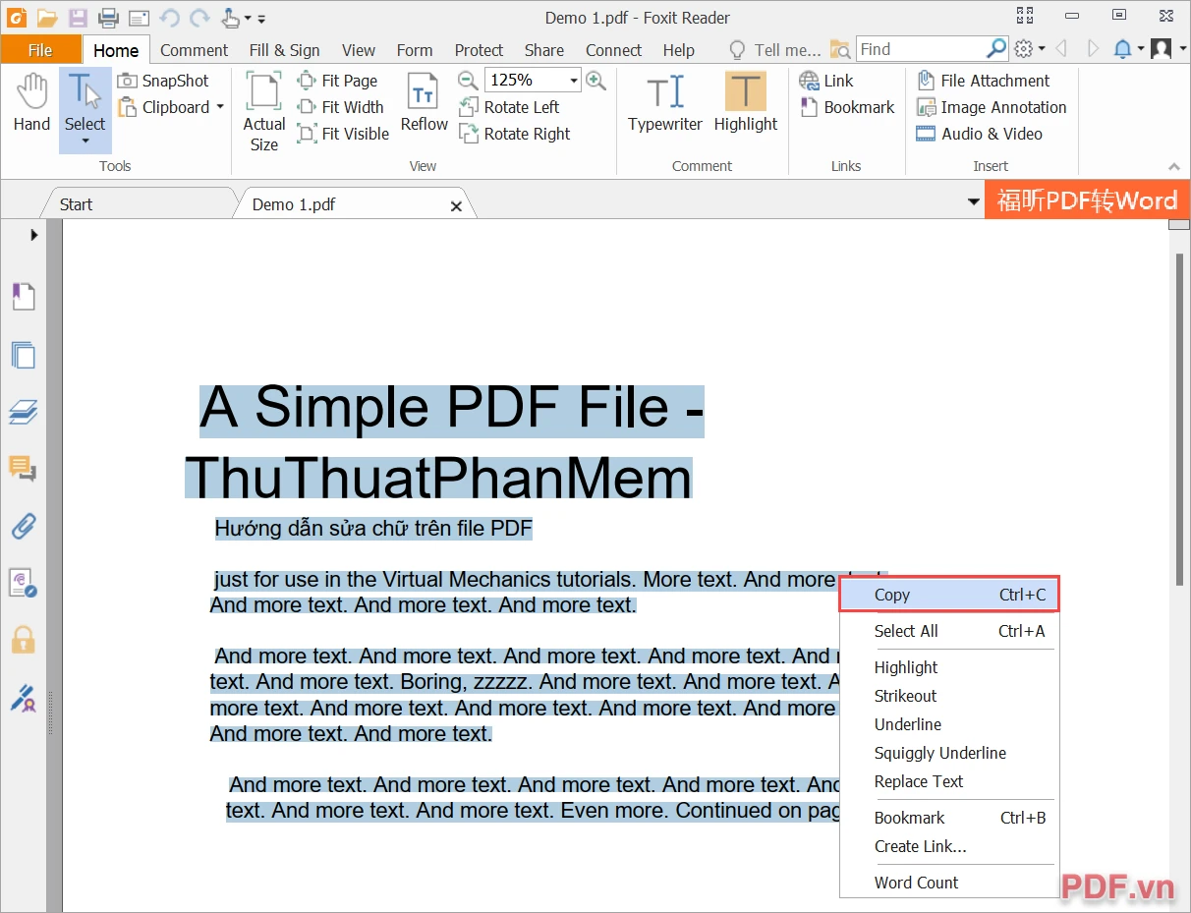Click the zoom in magnifier
Viewport: 1191px width, 913px height.
(x=595, y=81)
